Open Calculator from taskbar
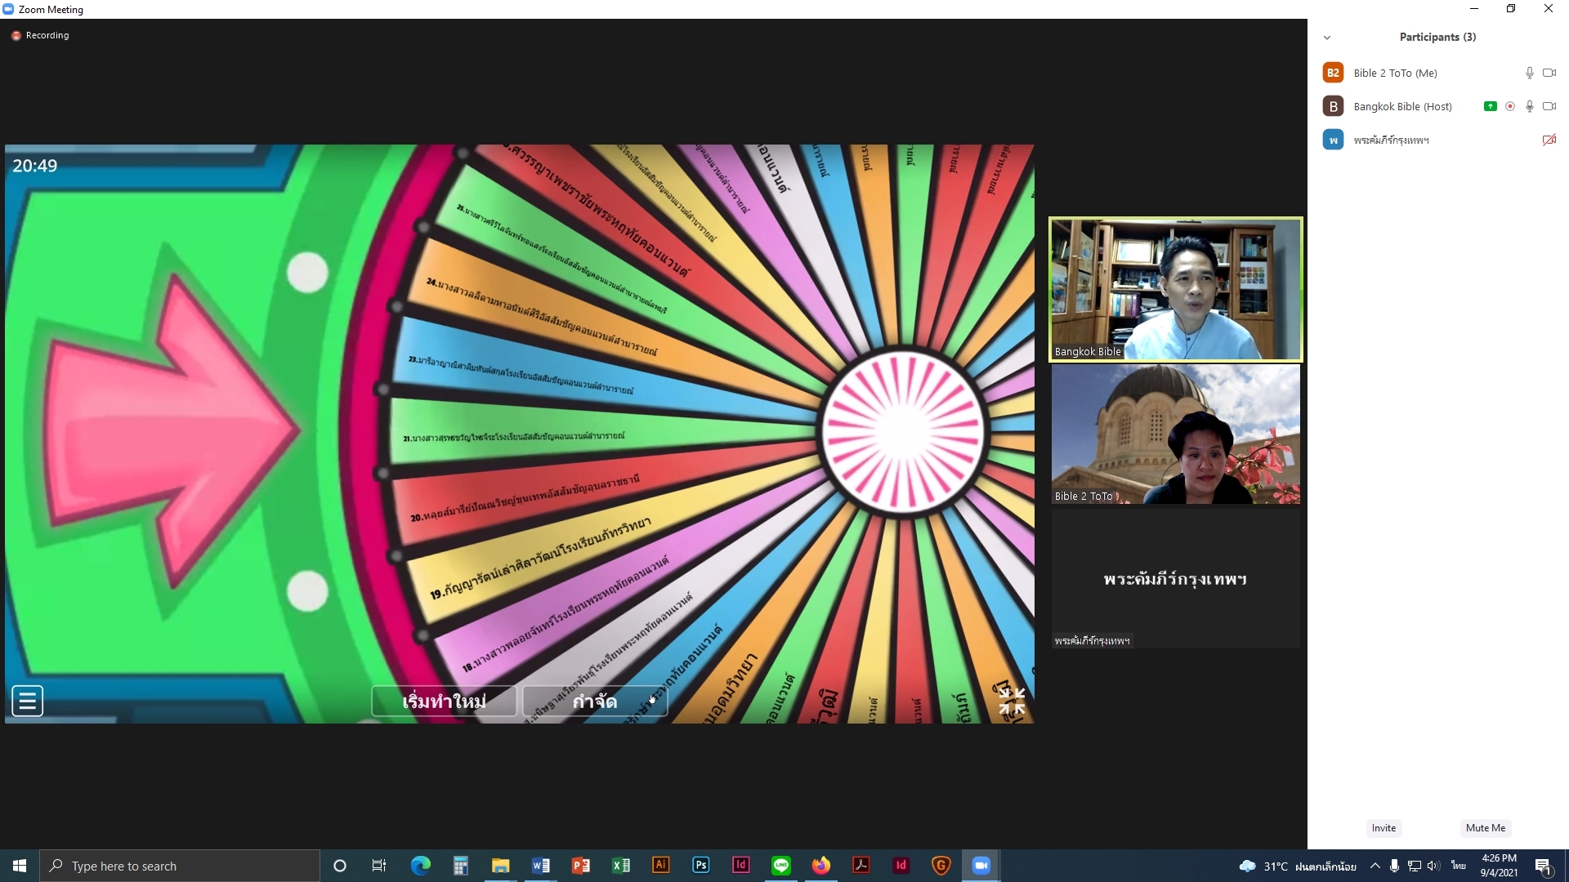 pyautogui.click(x=460, y=866)
